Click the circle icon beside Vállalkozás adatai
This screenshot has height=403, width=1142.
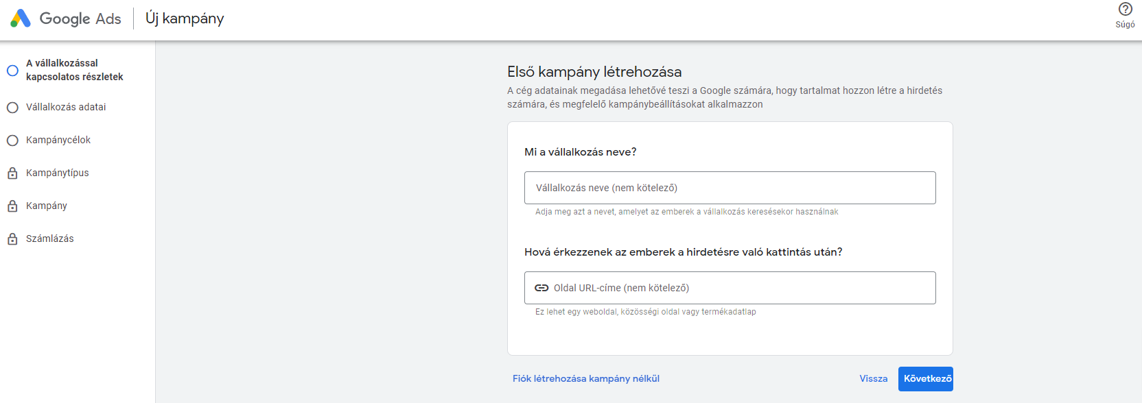pyautogui.click(x=12, y=107)
